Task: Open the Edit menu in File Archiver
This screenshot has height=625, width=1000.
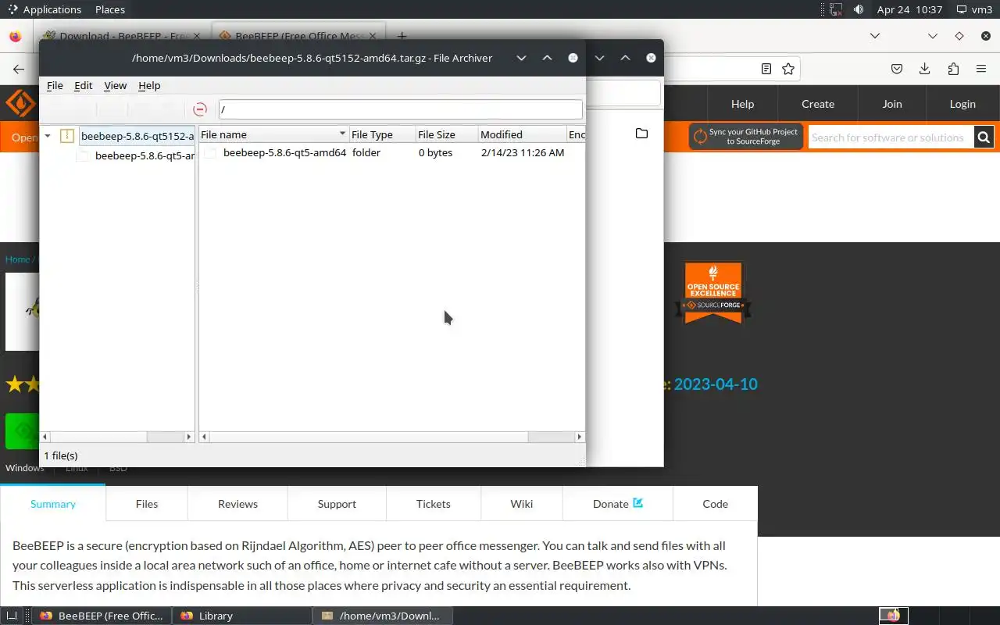Action: [x=83, y=85]
